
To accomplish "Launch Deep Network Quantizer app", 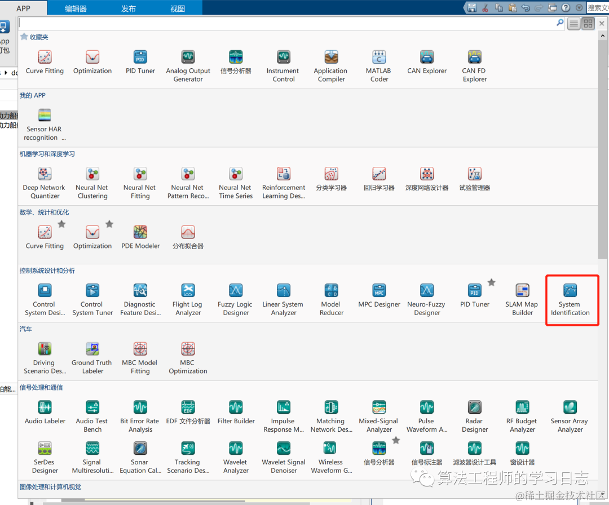I will pos(45,183).
